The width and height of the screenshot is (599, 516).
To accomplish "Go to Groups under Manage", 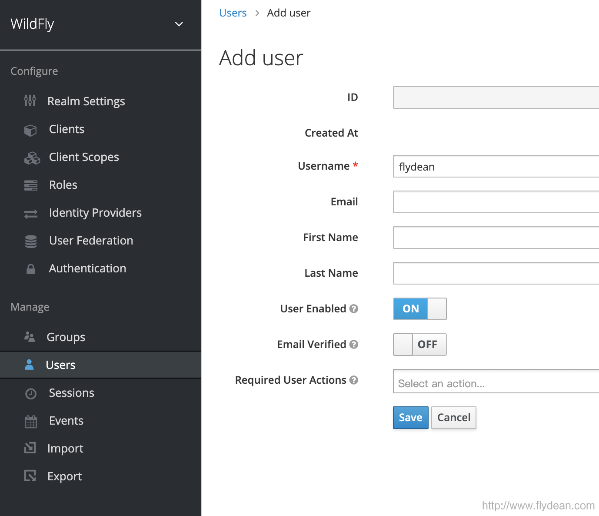I will 66,337.
